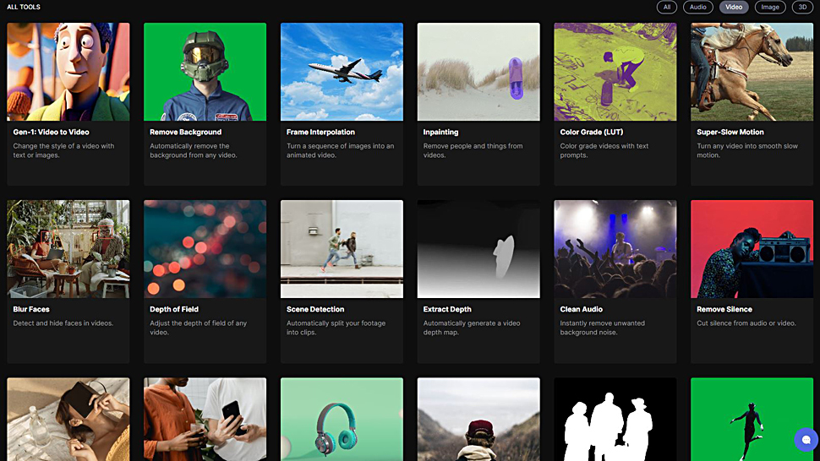Screen dimensions: 820x461
Task: Open the Gen-1: Video to Video tool
Action: [68, 104]
